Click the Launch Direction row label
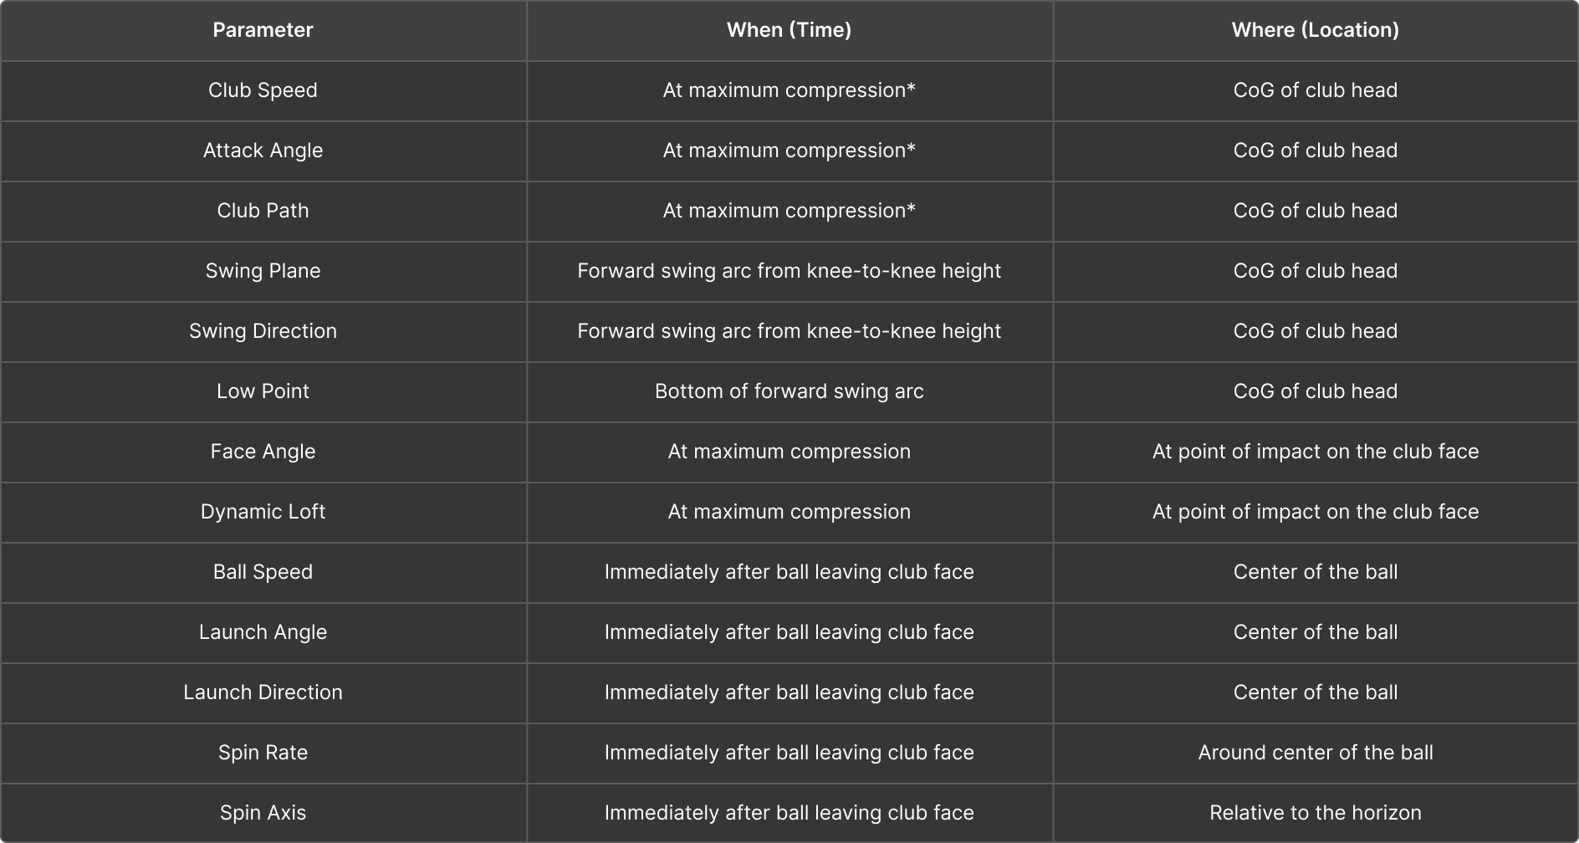Viewport: 1579px width, 843px height. click(263, 692)
